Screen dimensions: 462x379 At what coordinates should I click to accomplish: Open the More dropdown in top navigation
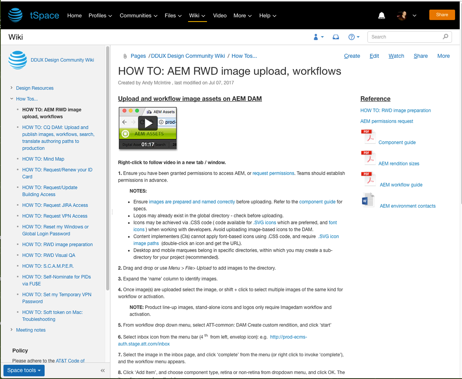click(x=243, y=15)
